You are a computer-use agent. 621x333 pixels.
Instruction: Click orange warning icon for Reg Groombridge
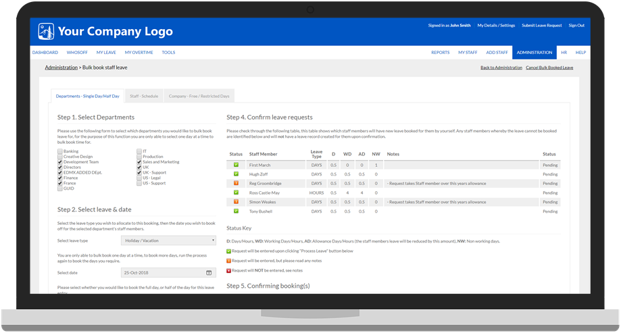[x=236, y=183]
